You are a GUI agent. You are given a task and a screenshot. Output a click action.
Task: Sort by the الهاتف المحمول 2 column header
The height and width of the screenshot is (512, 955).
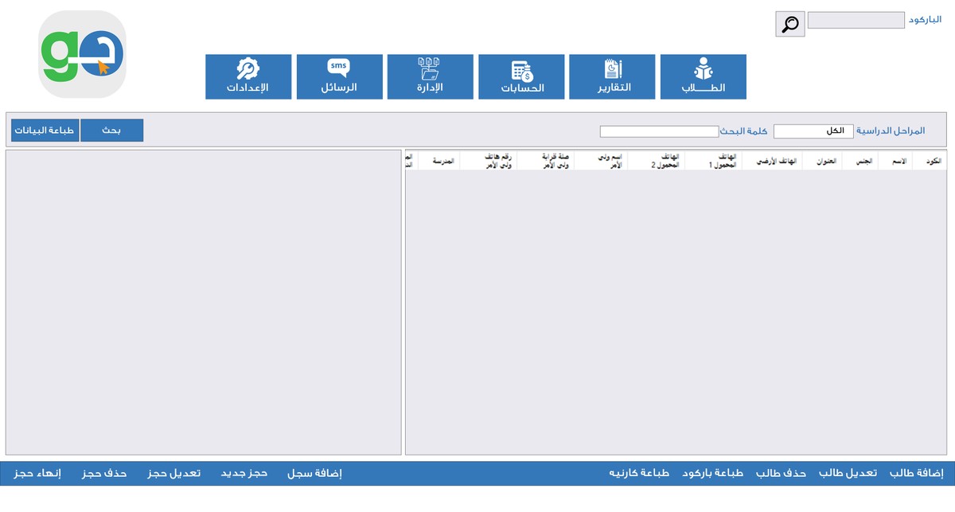[x=657, y=160]
